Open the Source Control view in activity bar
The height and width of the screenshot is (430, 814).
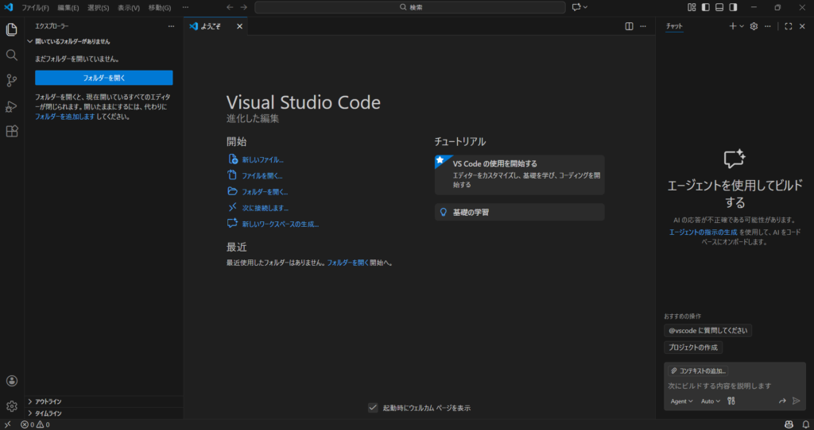tap(12, 80)
